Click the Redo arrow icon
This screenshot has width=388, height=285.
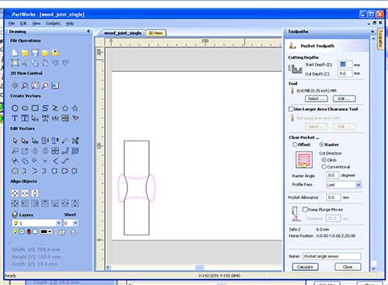coord(65,63)
